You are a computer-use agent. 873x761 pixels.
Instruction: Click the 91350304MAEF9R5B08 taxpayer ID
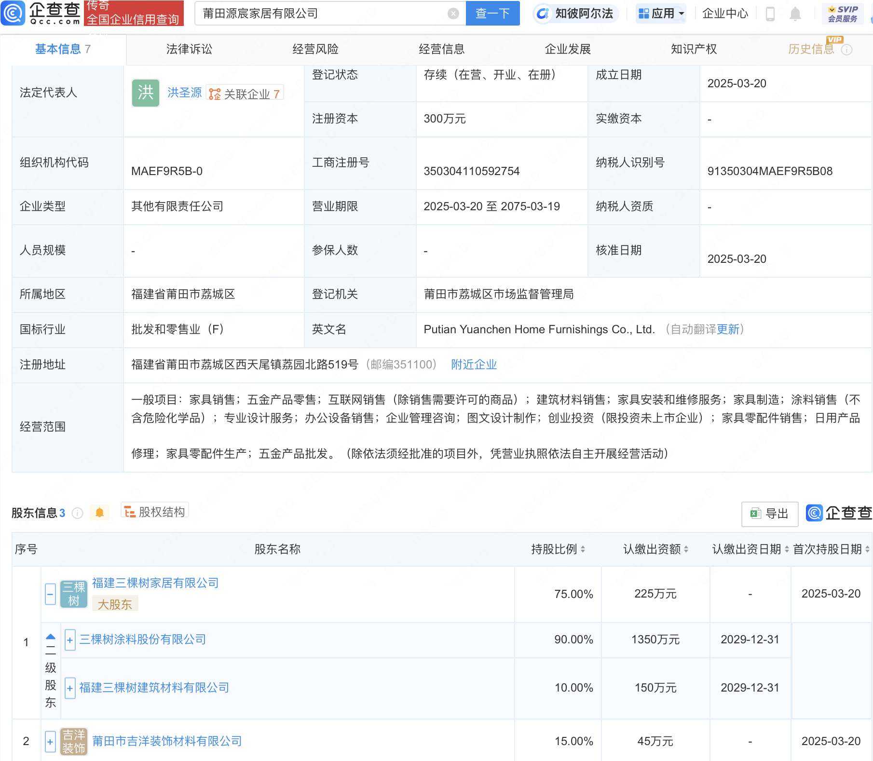[770, 171]
